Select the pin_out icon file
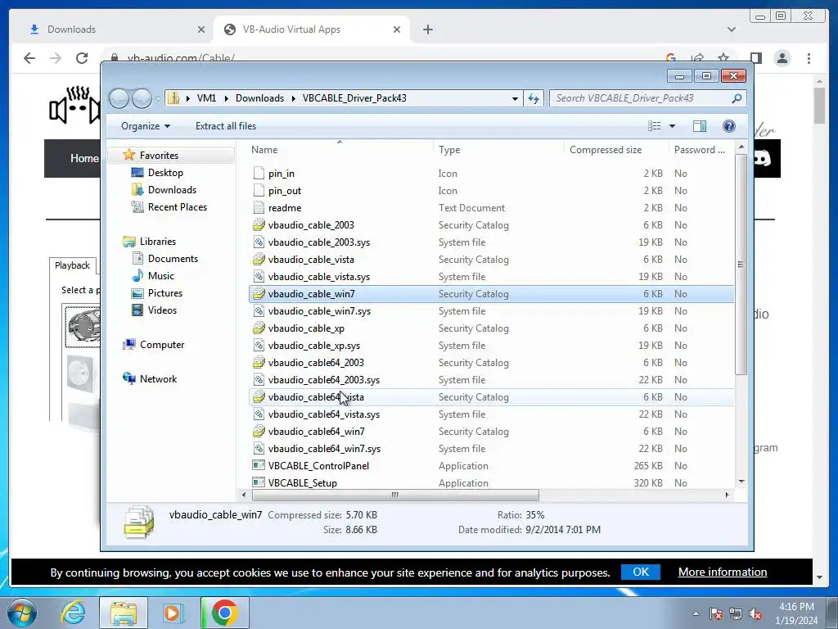 tap(491, 190)
